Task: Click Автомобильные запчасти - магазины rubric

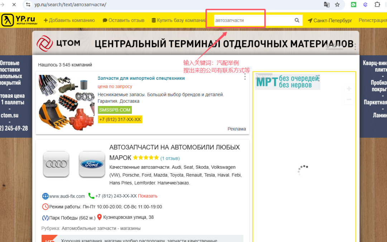Action: pyautogui.click(x=101, y=228)
